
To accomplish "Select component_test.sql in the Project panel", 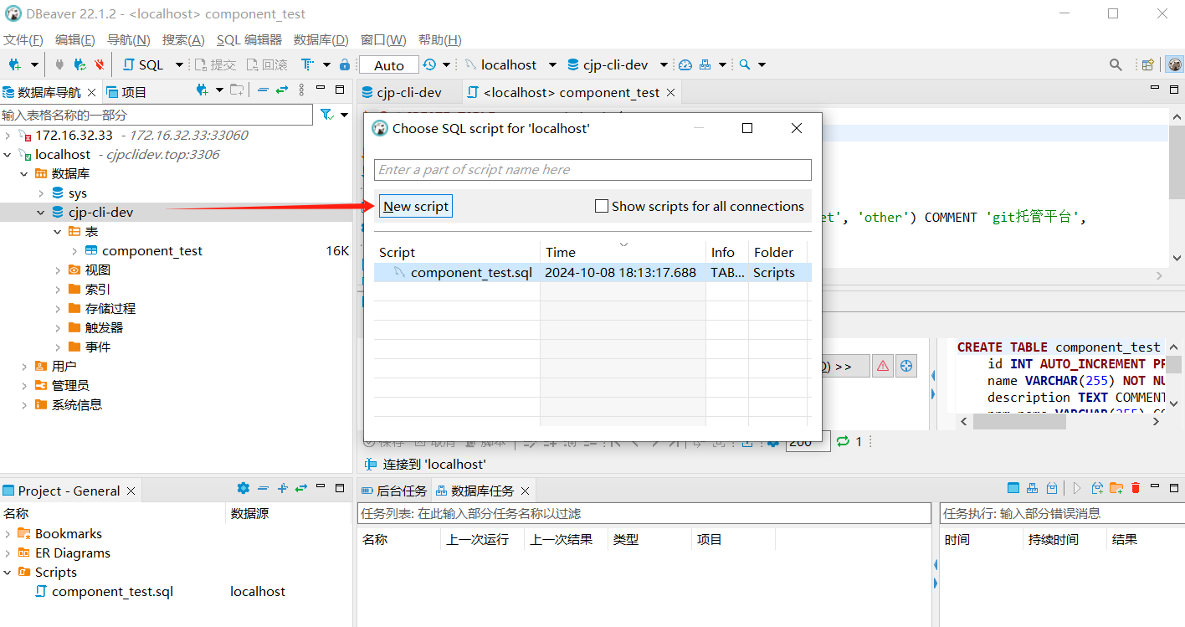I will coord(112,591).
